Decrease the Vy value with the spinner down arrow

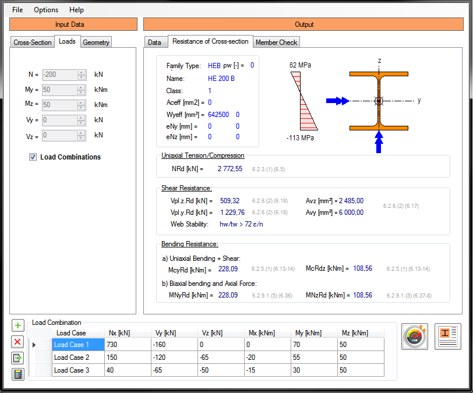[80, 122]
